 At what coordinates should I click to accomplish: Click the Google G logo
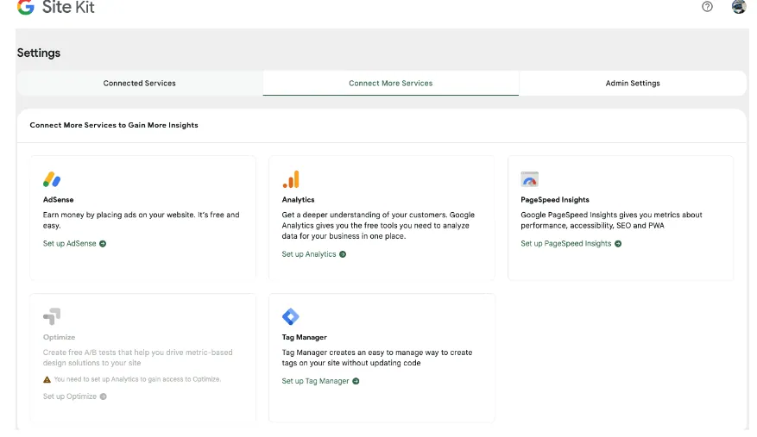(26, 7)
